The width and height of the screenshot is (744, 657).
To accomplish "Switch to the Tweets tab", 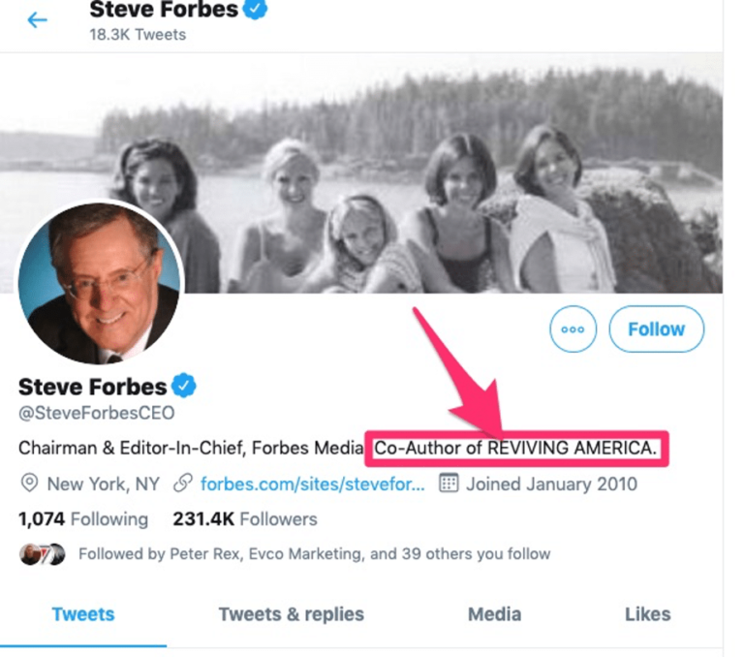I will click(x=83, y=614).
